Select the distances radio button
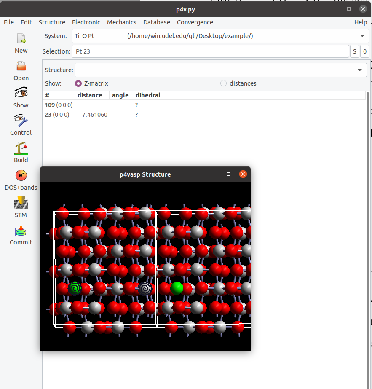 tap(223, 83)
